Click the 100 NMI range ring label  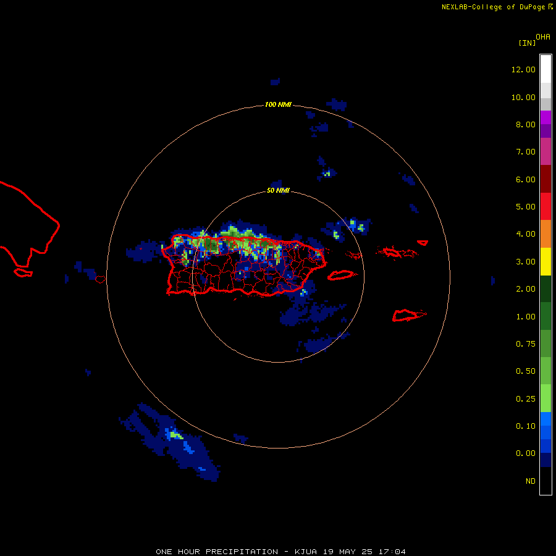coord(278,104)
